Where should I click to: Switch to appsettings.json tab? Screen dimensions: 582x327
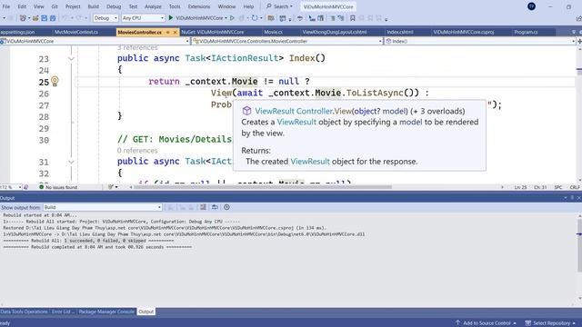(x=17, y=33)
